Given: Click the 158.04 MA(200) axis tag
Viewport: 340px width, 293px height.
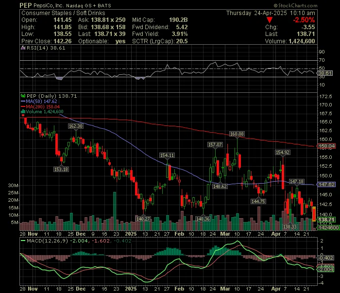Looking at the screenshot, I should click(x=326, y=146).
